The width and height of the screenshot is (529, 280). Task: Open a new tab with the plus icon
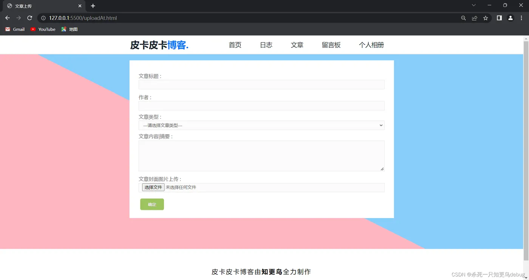pos(93,6)
